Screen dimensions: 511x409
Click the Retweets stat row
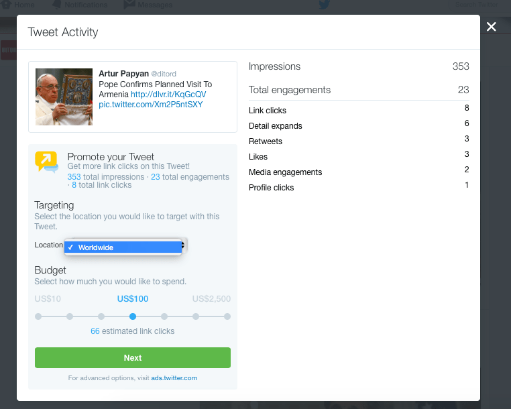tap(359, 141)
